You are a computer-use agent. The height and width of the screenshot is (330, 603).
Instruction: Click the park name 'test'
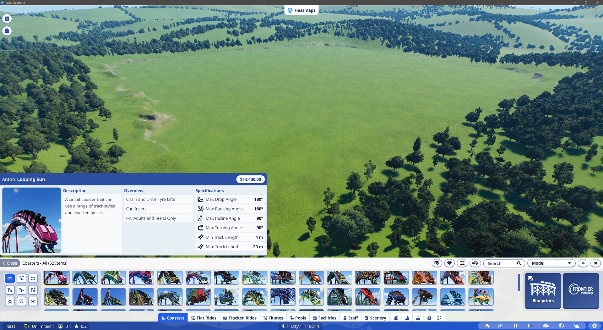[11, 326]
